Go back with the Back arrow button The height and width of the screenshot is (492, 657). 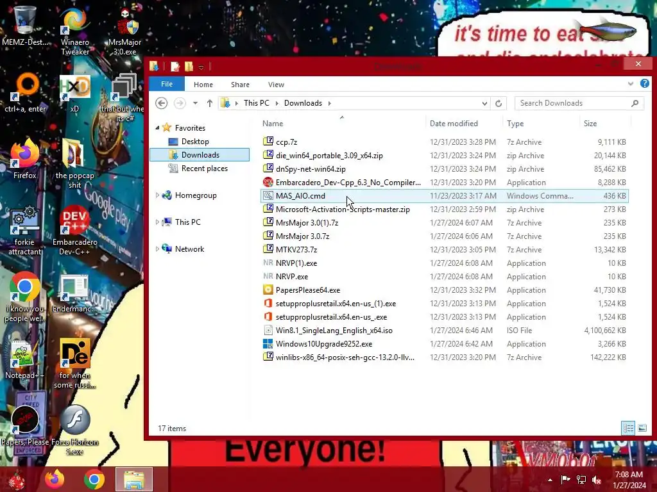click(x=161, y=103)
